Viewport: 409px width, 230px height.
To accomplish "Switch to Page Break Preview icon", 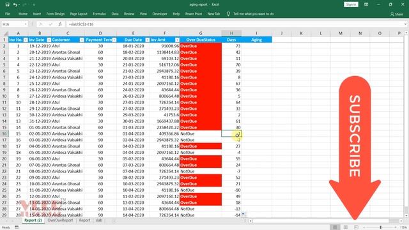I will (x=357, y=227).
